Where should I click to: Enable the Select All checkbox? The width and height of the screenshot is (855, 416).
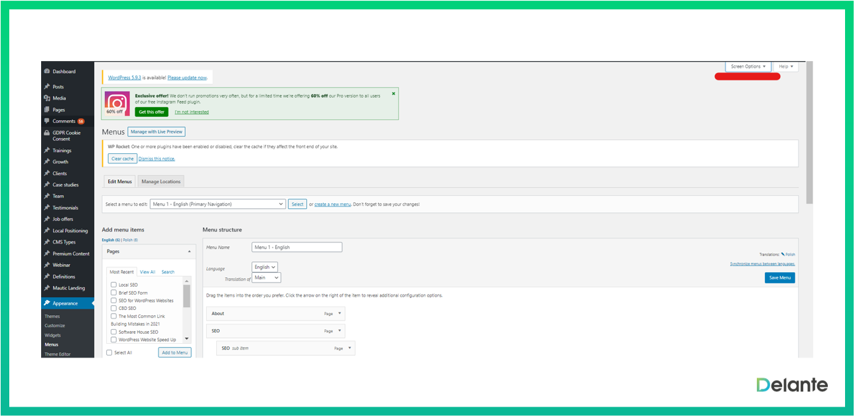[x=109, y=353]
